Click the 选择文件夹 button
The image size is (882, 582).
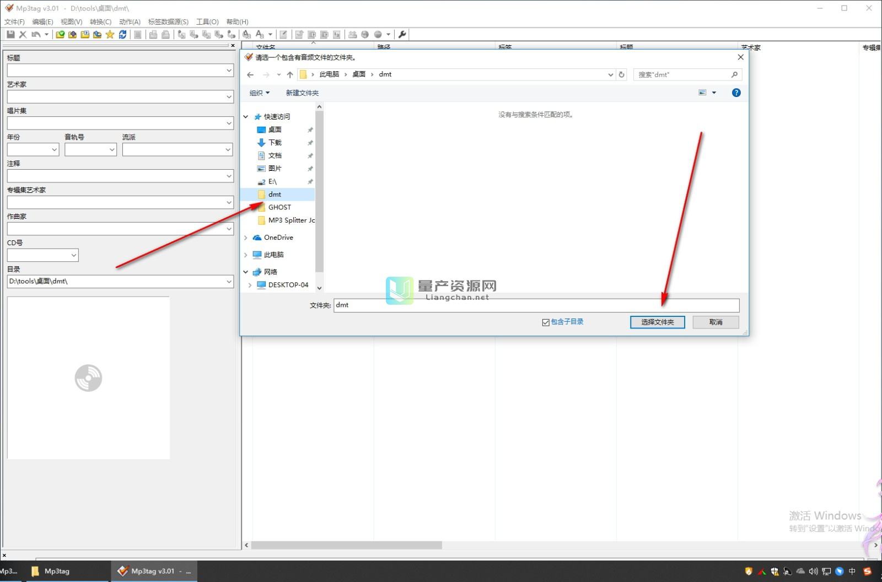coord(657,322)
